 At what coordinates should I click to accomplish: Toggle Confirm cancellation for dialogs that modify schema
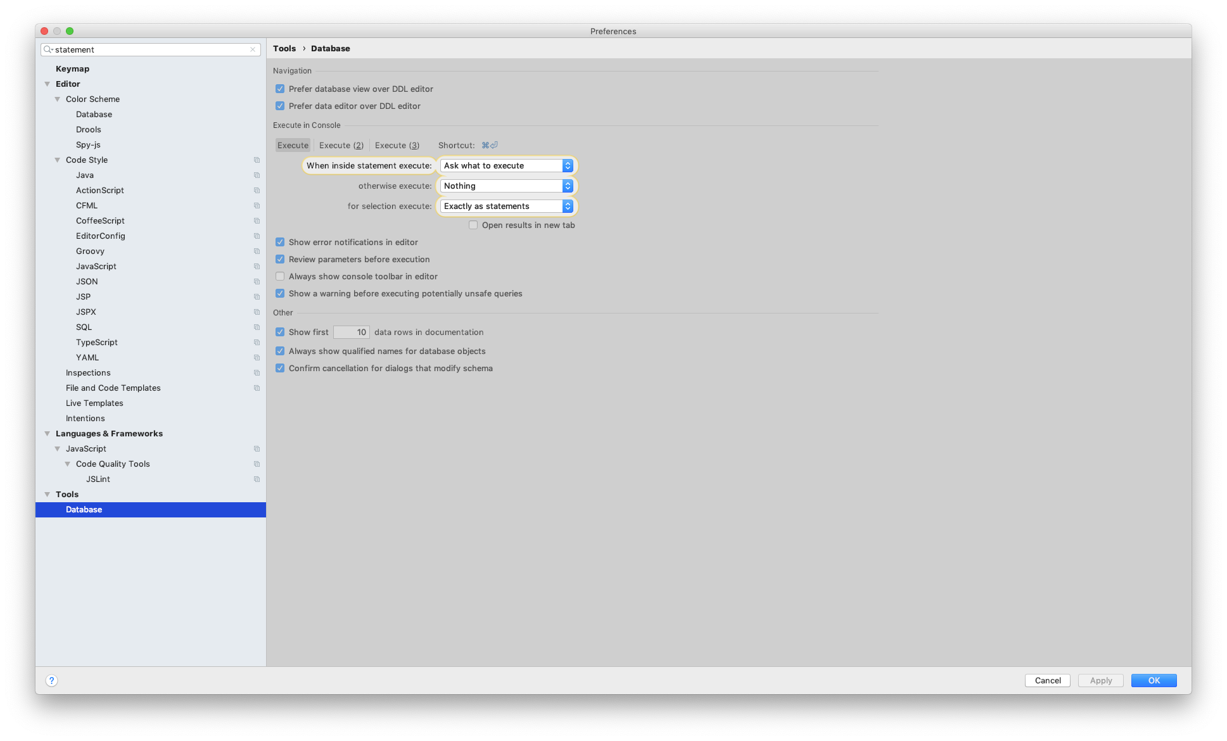[280, 368]
